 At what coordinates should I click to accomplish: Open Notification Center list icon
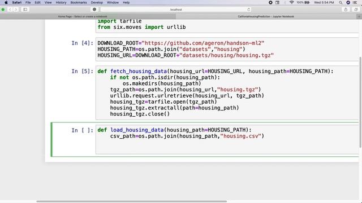click(355, 2)
